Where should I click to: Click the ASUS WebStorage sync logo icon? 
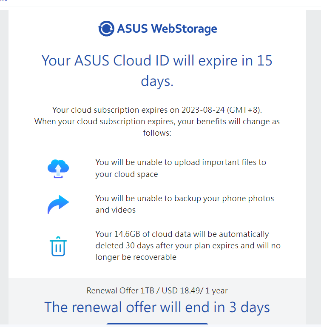(x=106, y=28)
